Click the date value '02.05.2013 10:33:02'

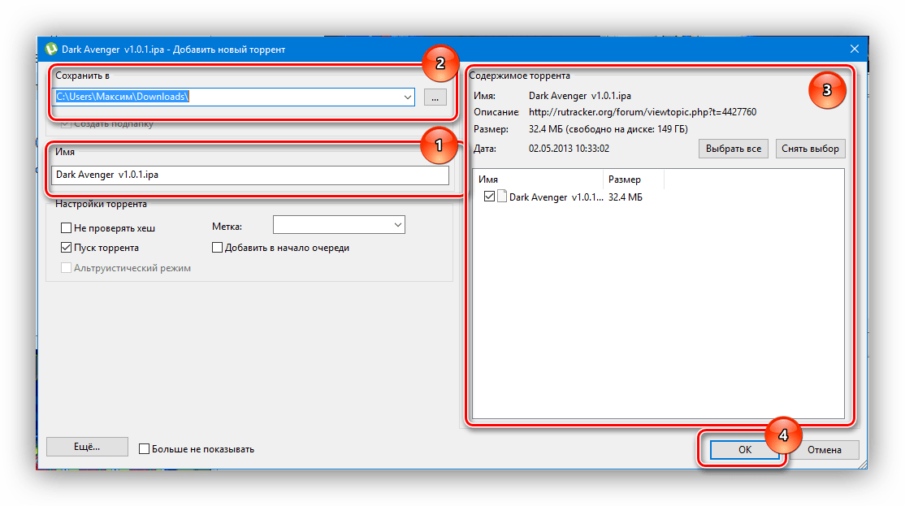point(569,149)
